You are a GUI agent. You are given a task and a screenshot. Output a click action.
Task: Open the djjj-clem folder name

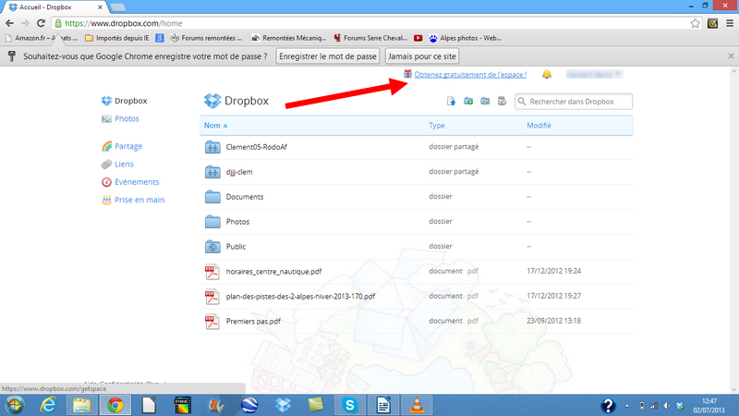click(x=239, y=172)
